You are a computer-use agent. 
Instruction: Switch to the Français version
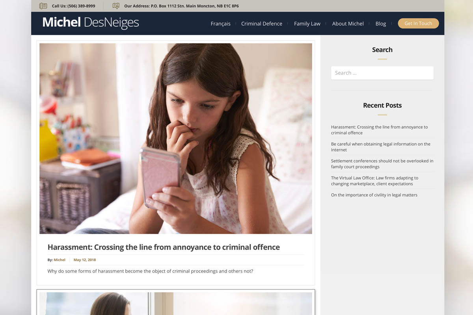coord(220,24)
